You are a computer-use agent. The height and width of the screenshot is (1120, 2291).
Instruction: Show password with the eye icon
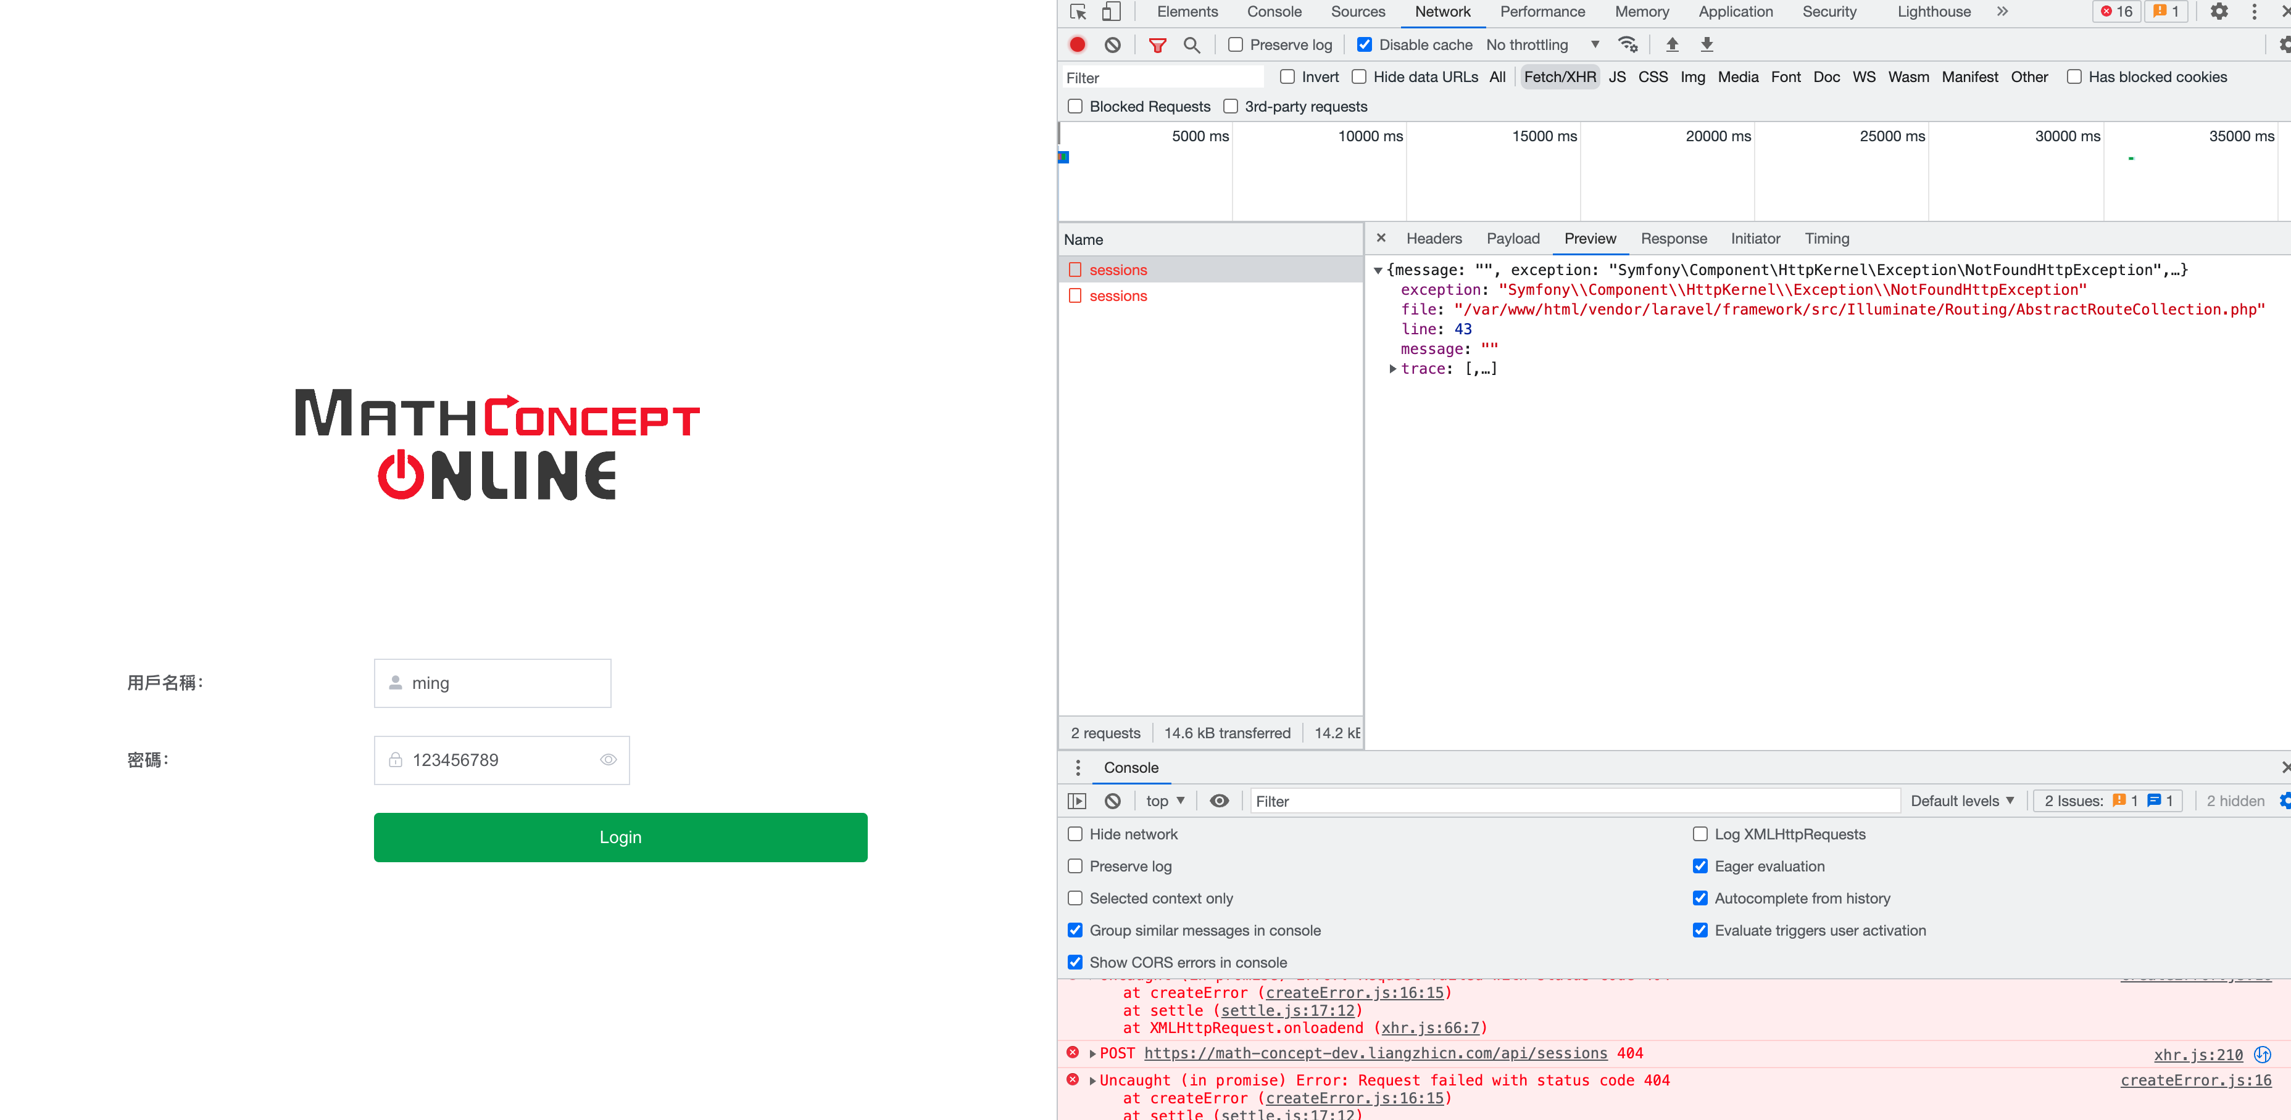[609, 760]
